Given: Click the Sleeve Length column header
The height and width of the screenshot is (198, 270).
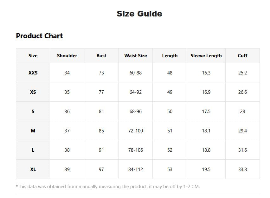Looking at the screenshot, I should pos(206,56).
